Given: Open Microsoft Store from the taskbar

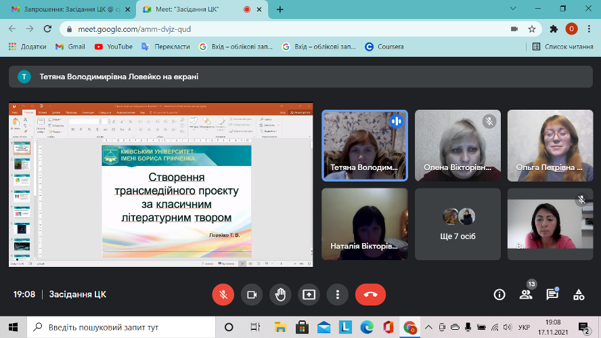Looking at the screenshot, I should coord(302,327).
